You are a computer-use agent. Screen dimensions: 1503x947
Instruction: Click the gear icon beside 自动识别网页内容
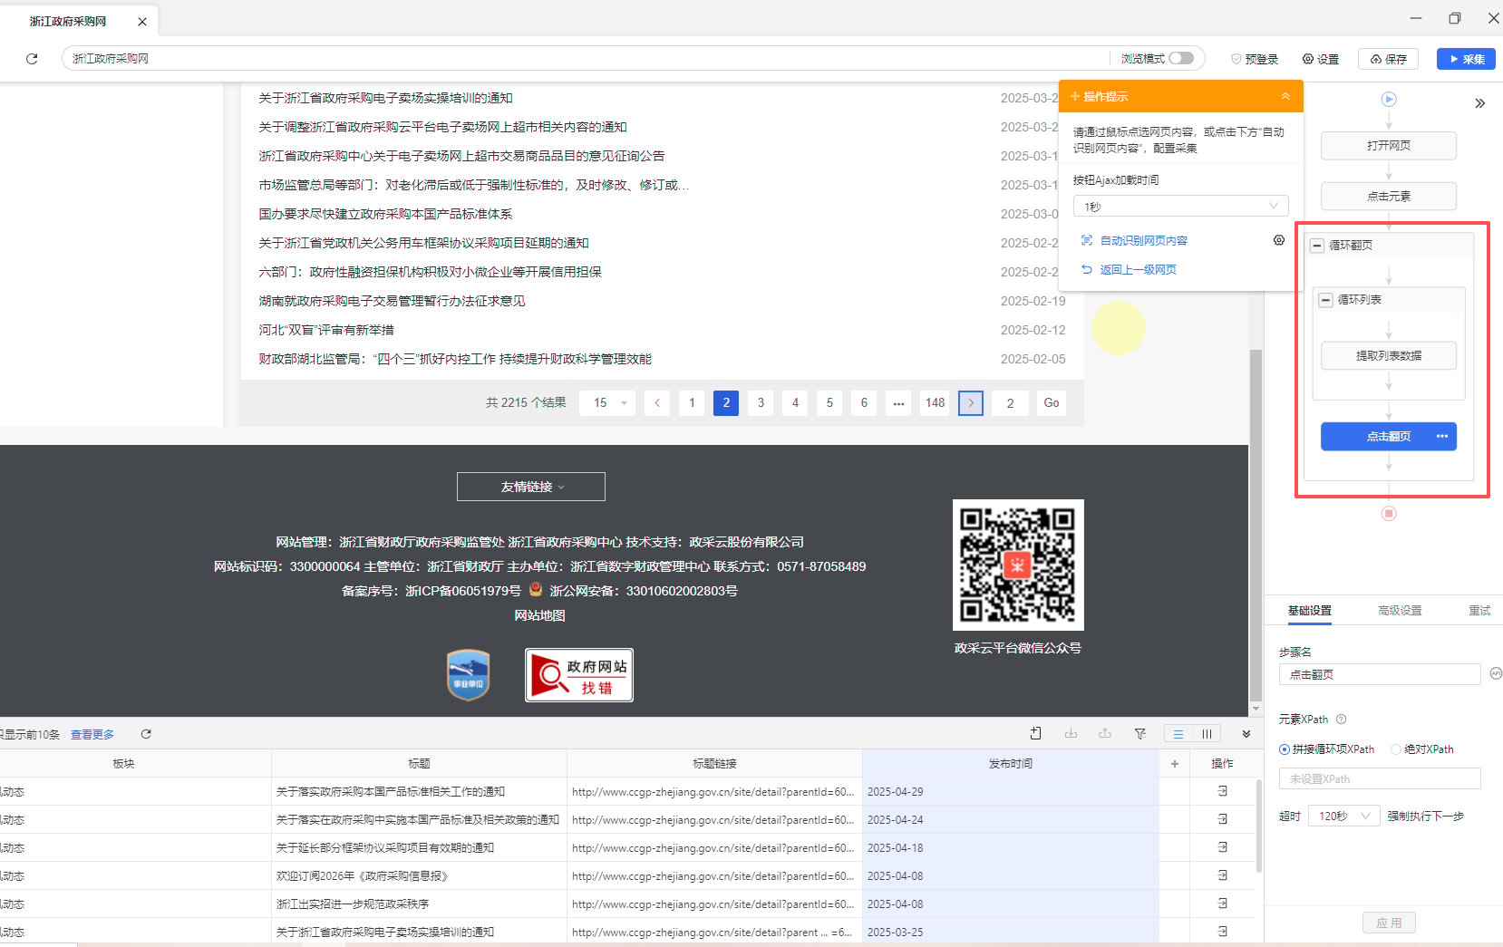pos(1278,240)
